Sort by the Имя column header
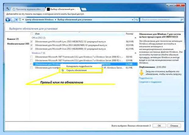Screen dimensions: 189x135 [x=37, y=34]
